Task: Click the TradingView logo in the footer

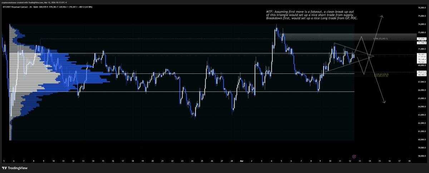Action: click(15, 168)
